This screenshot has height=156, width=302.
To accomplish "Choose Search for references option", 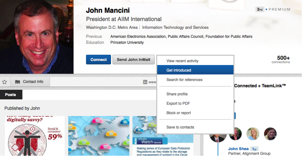I will click(x=195, y=80).
